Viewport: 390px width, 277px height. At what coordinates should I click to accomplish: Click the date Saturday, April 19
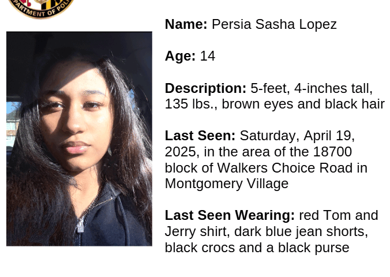point(297,136)
